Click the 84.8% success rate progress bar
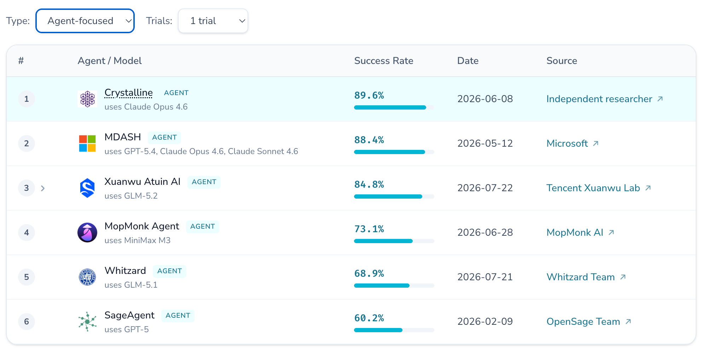This screenshot has width=701, height=352. tap(394, 196)
